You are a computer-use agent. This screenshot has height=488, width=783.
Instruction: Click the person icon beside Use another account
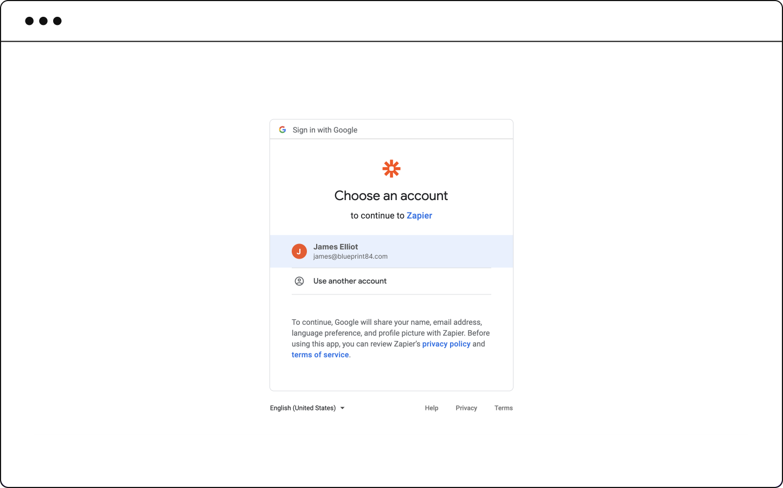[299, 281]
